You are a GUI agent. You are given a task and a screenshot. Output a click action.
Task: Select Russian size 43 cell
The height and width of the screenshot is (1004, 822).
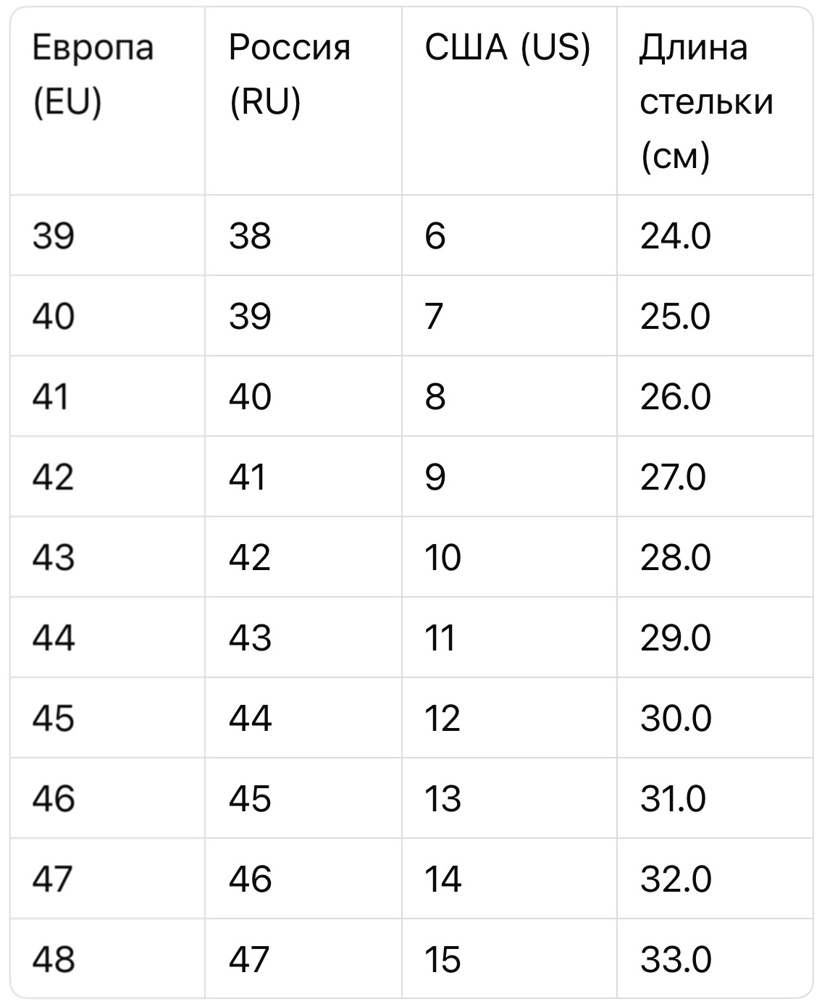click(x=250, y=637)
